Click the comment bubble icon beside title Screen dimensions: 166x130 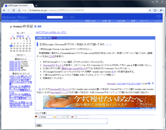(107, 45)
